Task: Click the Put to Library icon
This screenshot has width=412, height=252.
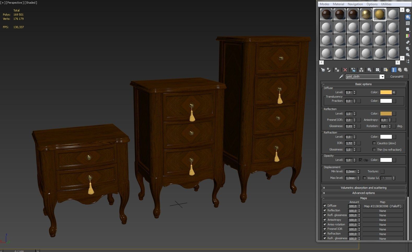Action: 369,70
